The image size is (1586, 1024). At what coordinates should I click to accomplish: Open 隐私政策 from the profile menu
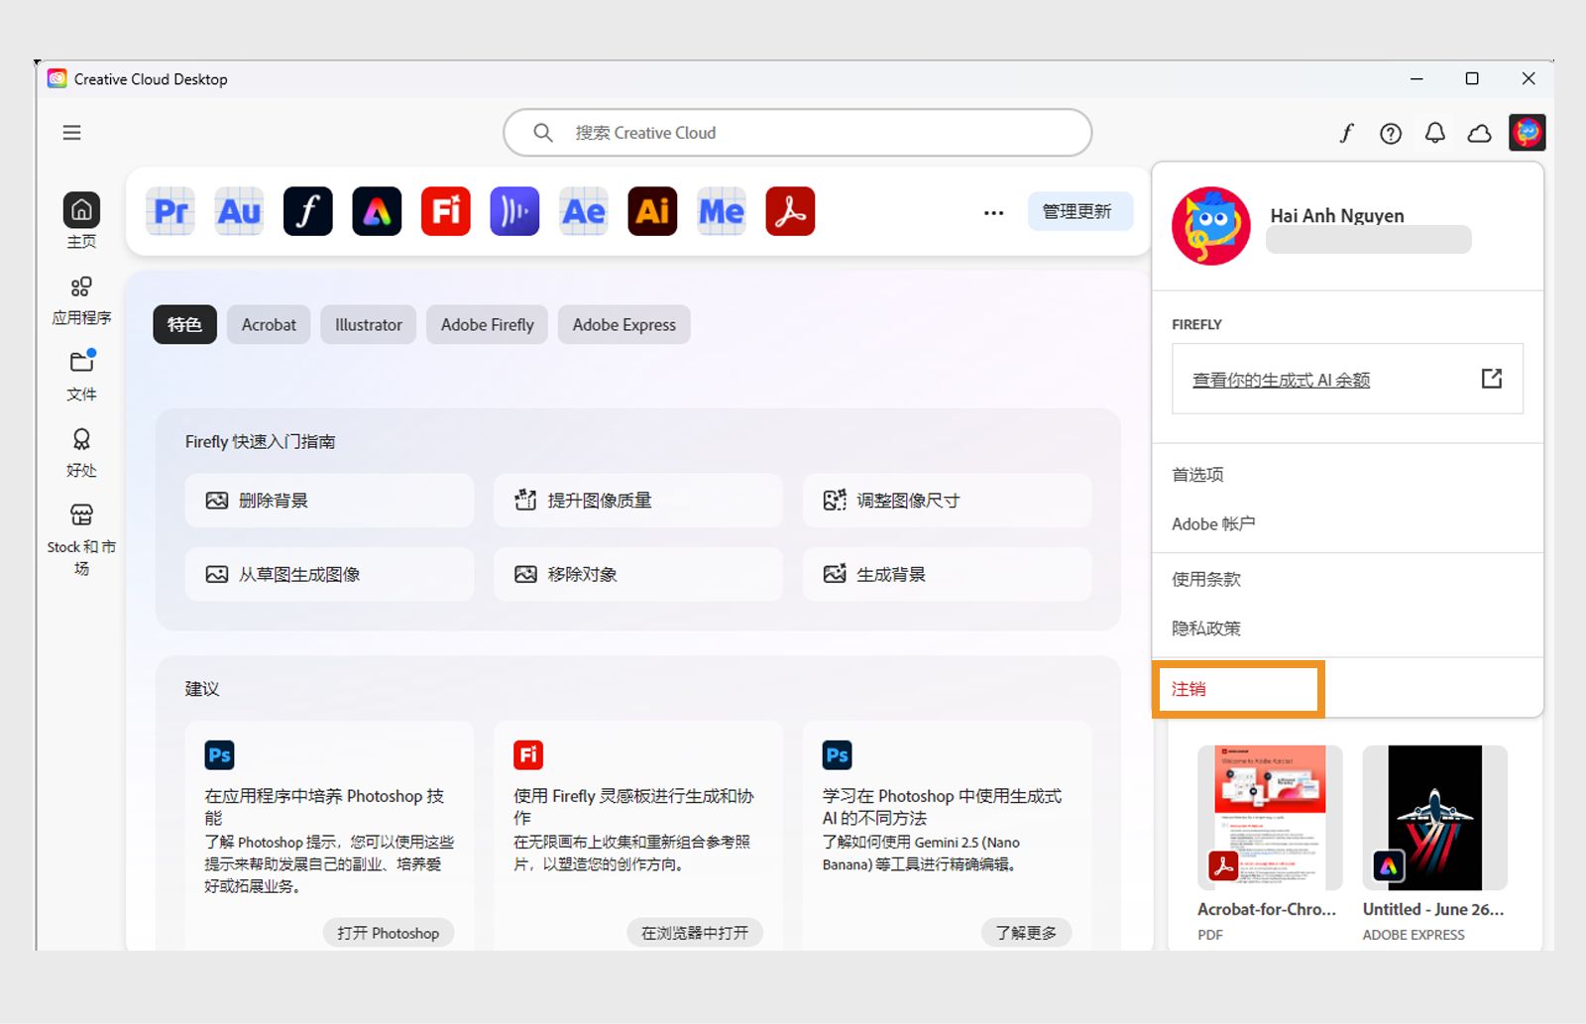[x=1205, y=628]
